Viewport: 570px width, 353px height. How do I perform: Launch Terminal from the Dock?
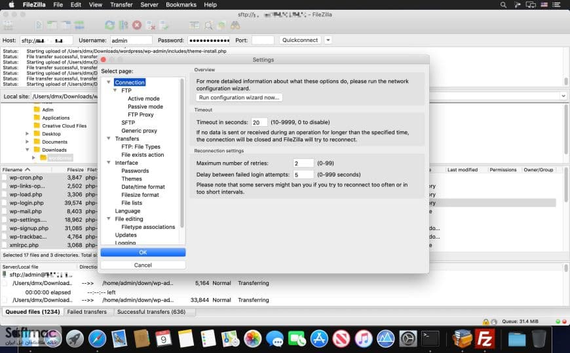(430, 339)
